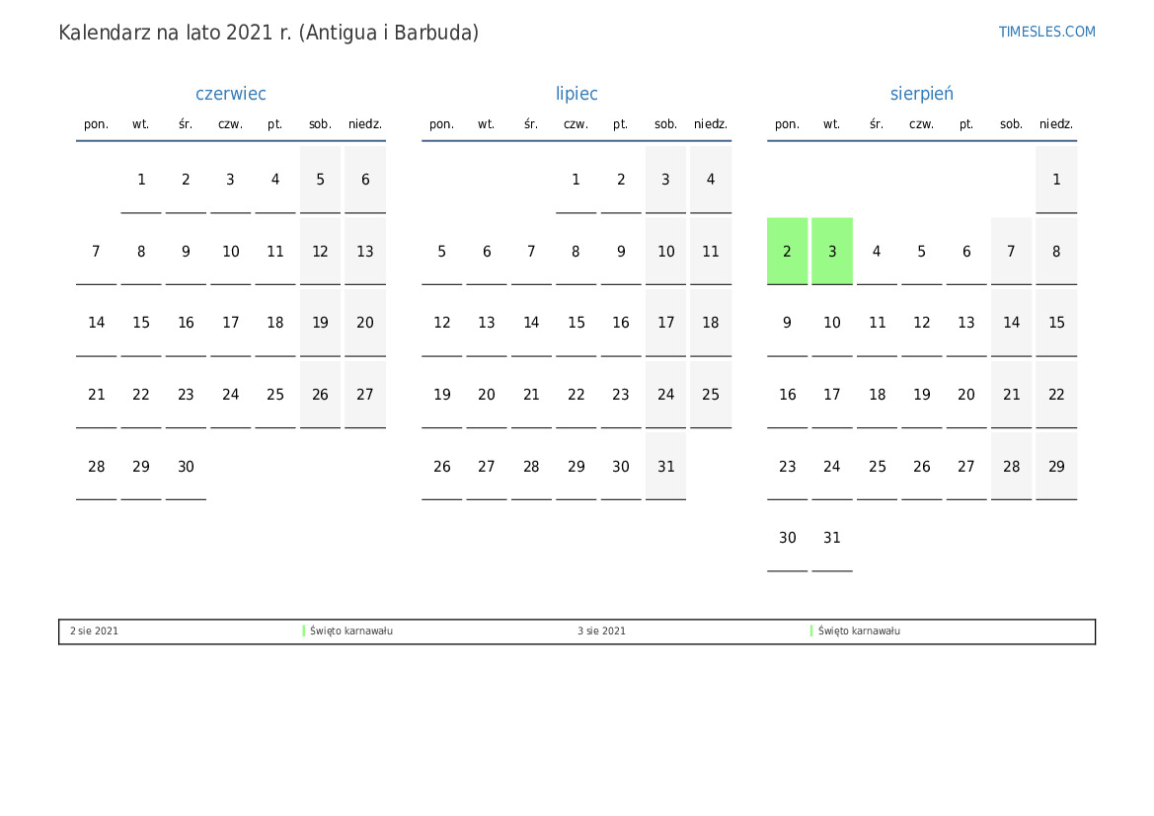Select July 15 in lipiec
Screen dimensions: 1154x816
point(577,323)
